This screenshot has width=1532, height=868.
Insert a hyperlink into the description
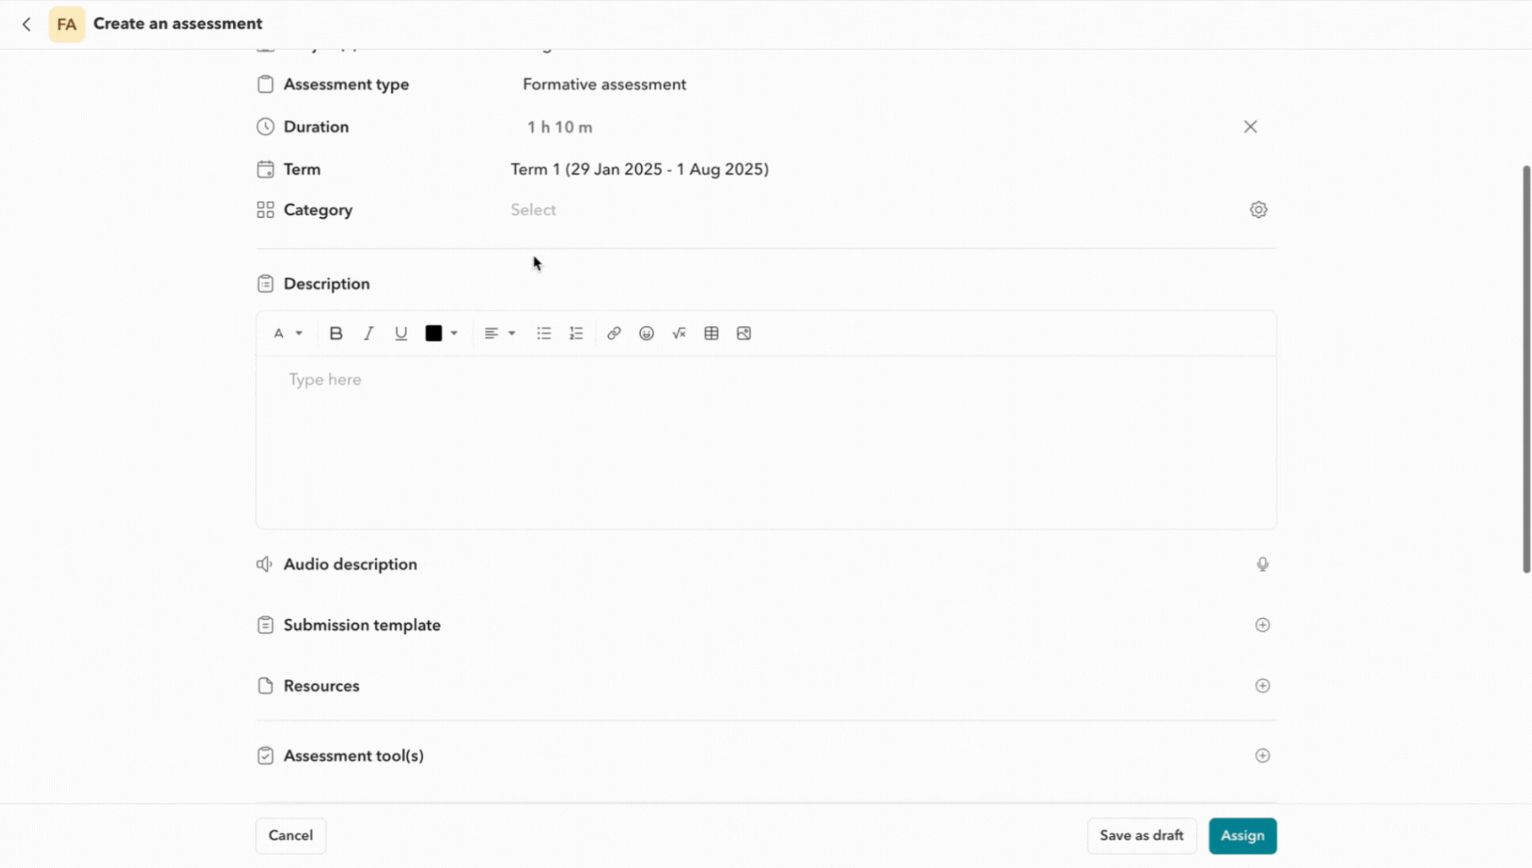[x=613, y=333]
